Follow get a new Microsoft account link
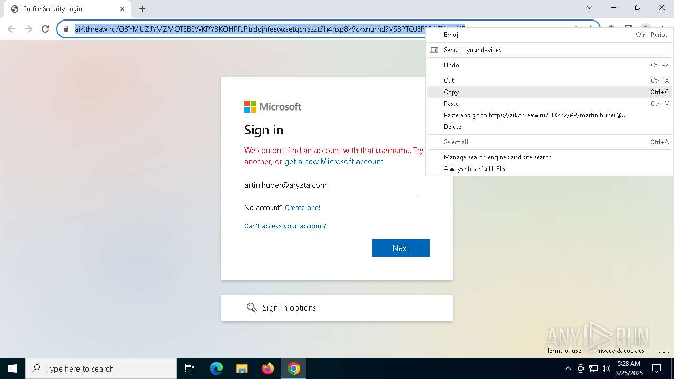Screen dimensions: 674x379 [x=334, y=162]
